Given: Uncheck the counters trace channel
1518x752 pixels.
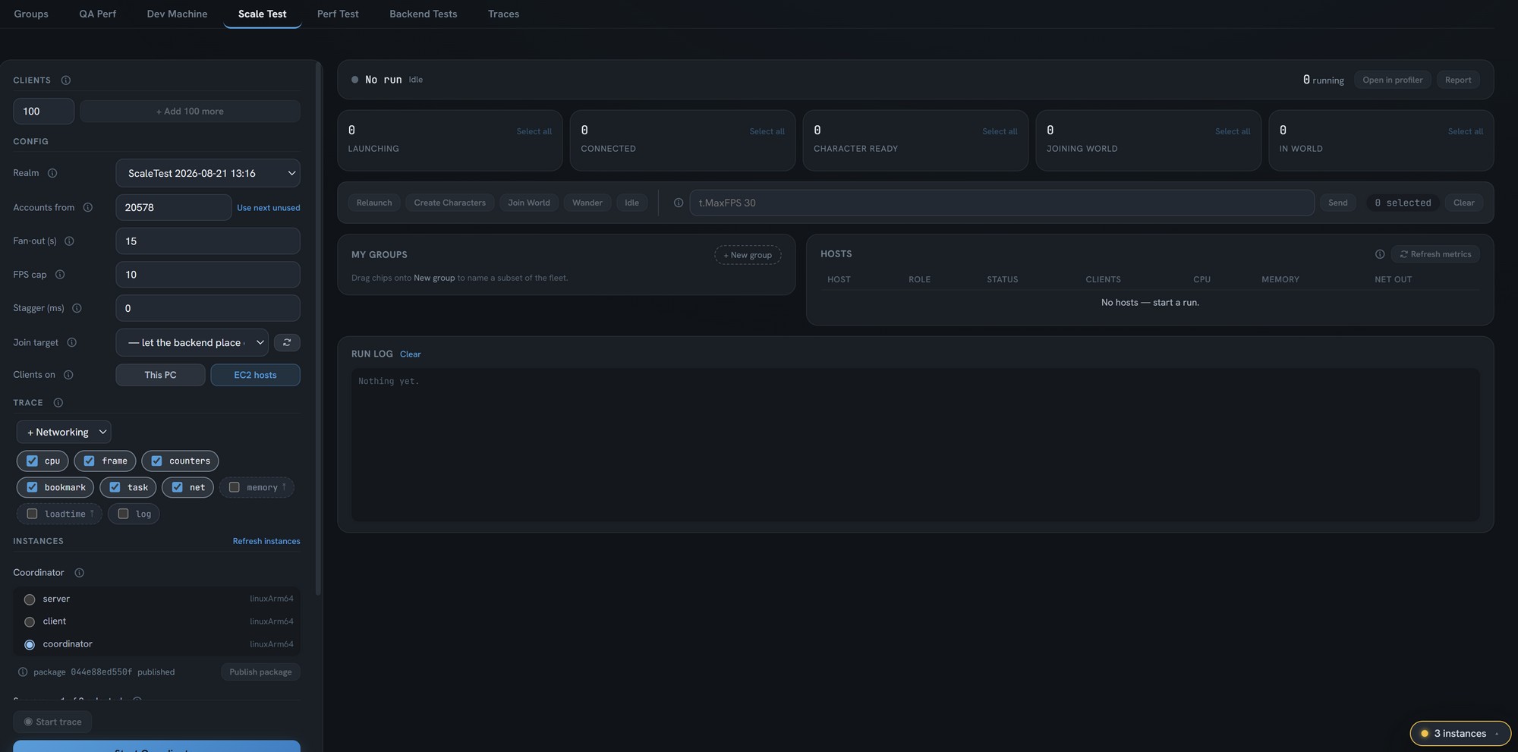Looking at the screenshot, I should pyautogui.click(x=156, y=461).
